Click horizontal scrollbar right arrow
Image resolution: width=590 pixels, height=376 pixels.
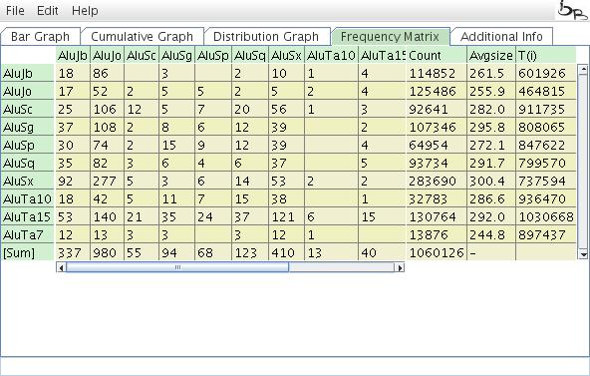[400, 267]
